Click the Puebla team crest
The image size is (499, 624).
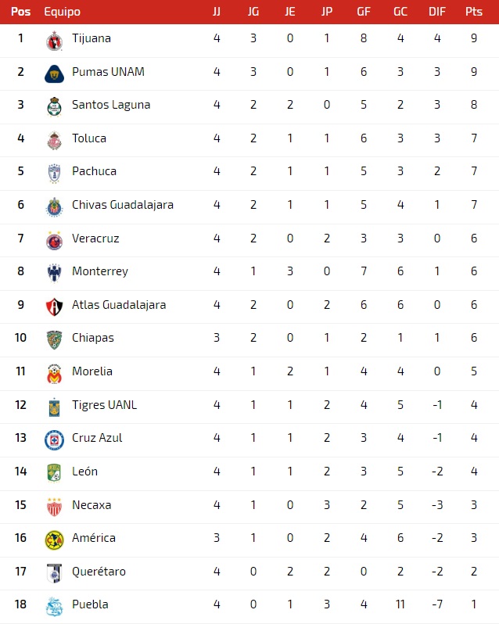point(54,607)
